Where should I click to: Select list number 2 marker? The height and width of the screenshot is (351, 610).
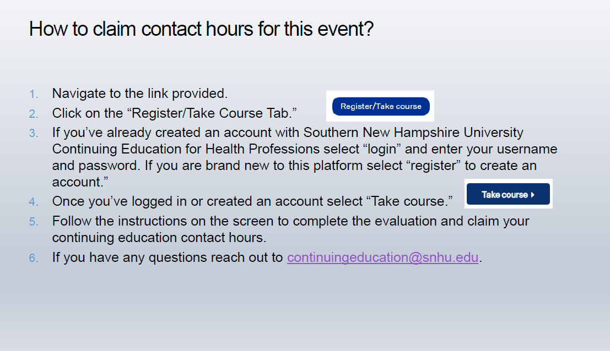pos(34,114)
